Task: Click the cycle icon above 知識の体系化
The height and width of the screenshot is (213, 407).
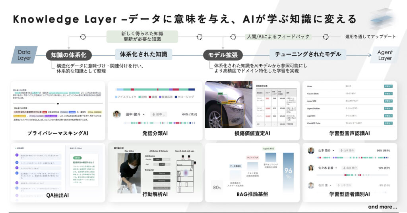Action: pos(83,37)
